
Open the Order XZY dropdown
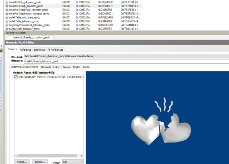[73, 161]
